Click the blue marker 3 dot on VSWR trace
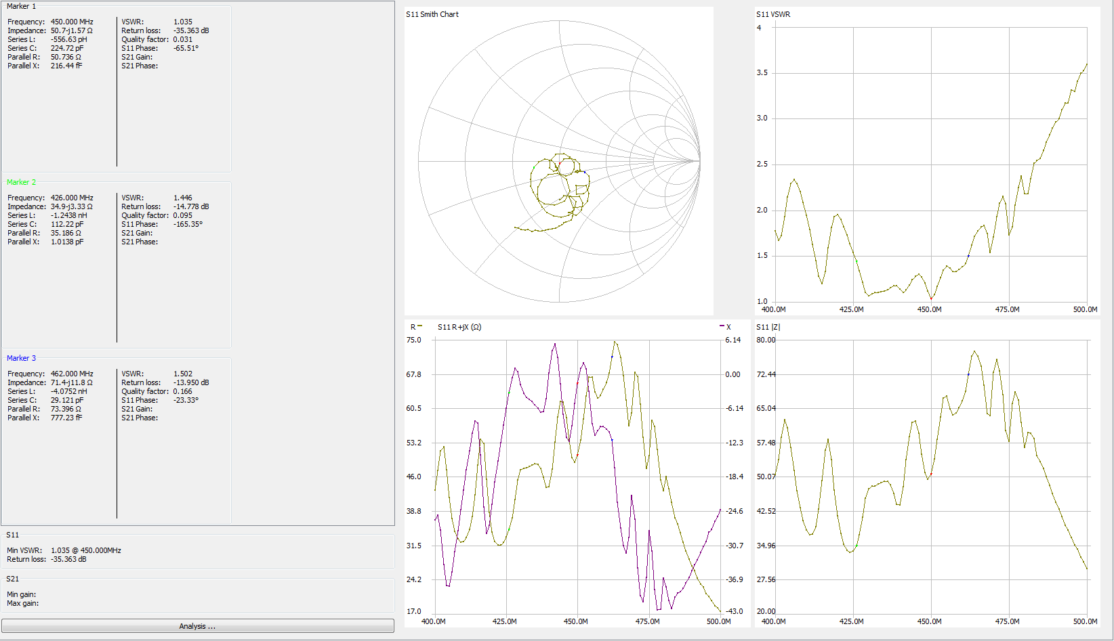This screenshot has width=1114, height=641. (968, 256)
